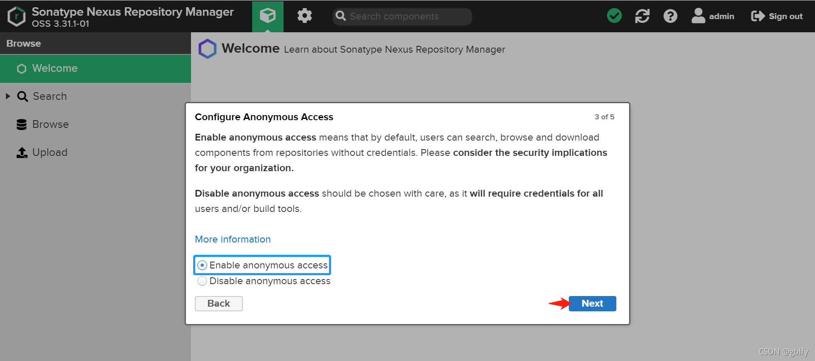Click the Browse panel header

(96, 43)
